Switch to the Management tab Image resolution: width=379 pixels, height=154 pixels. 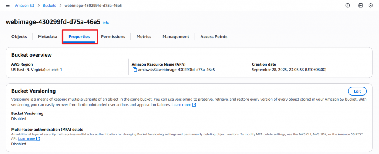(x=176, y=37)
